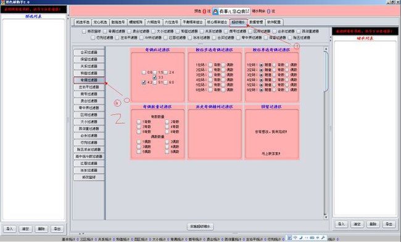Enable 奇偶过滤器 checkbox in top filter row
The width and height of the screenshot is (401, 242).
(105, 31)
